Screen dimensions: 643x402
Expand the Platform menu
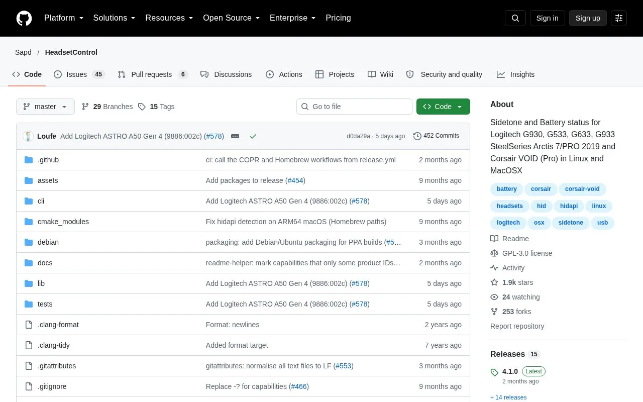tap(64, 18)
